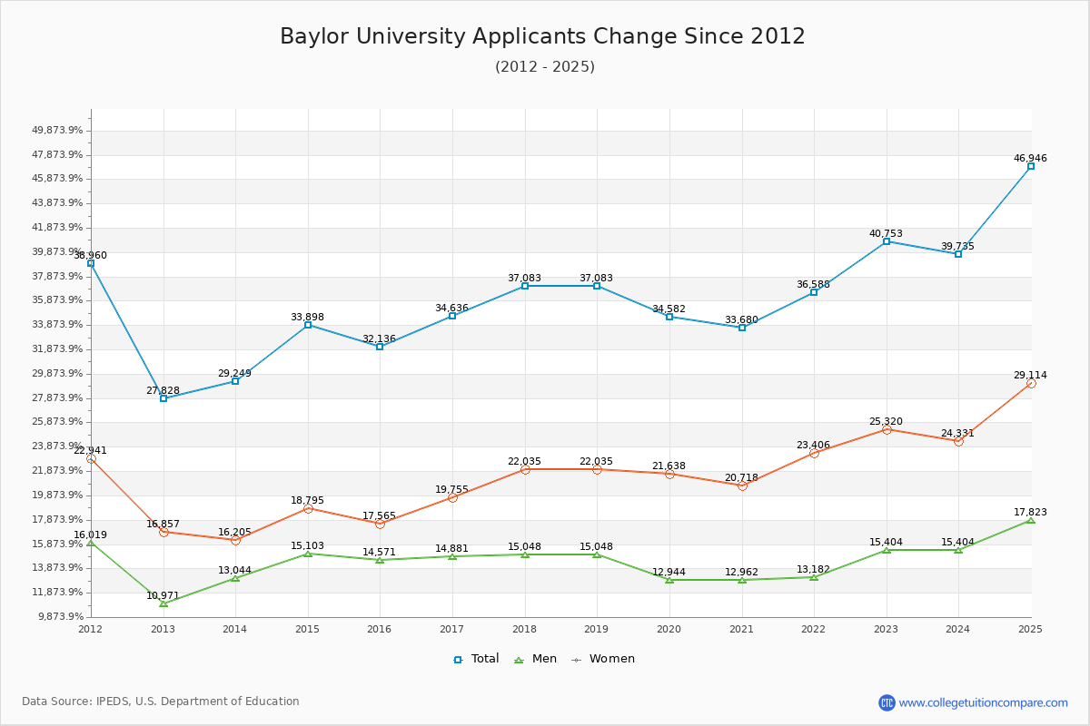Toggle the Women series legend label
The image size is (1090, 726).
click(x=611, y=659)
